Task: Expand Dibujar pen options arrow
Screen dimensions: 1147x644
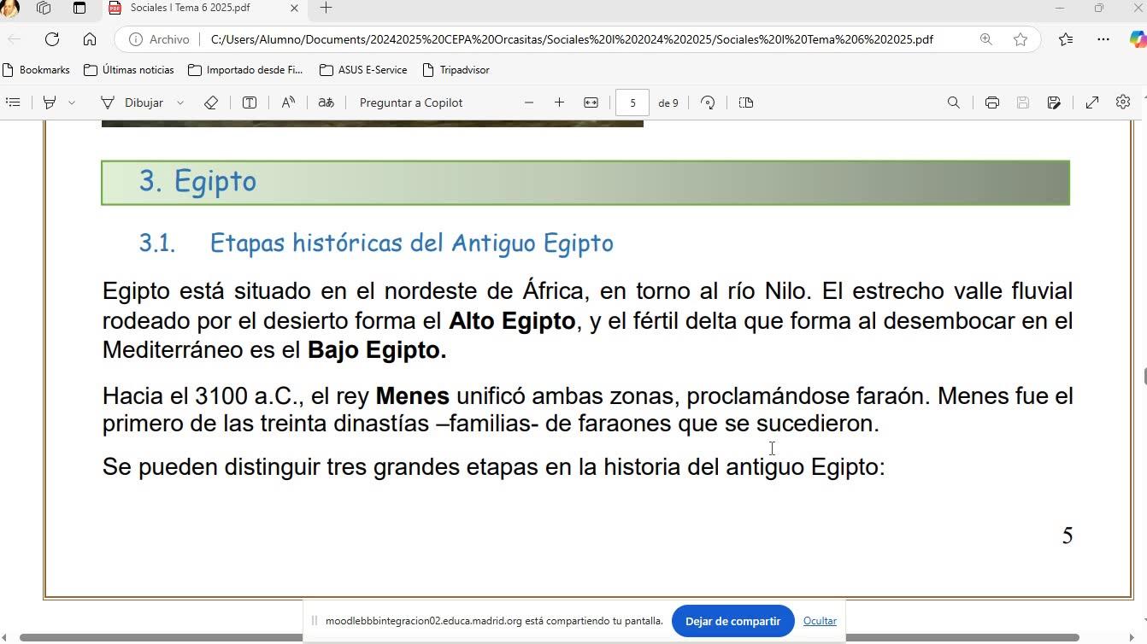Action: click(x=180, y=102)
